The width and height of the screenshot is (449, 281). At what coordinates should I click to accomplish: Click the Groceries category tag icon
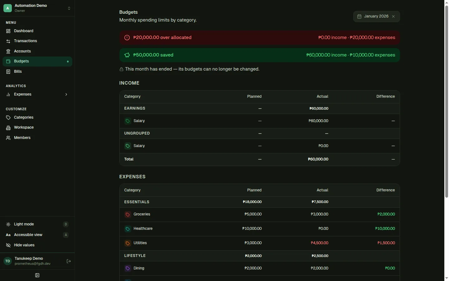point(128,214)
